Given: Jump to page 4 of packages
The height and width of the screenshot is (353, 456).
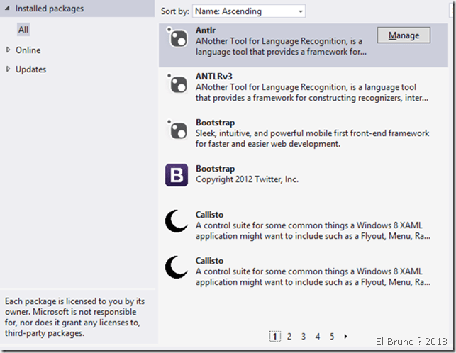Looking at the screenshot, I should 317,336.
